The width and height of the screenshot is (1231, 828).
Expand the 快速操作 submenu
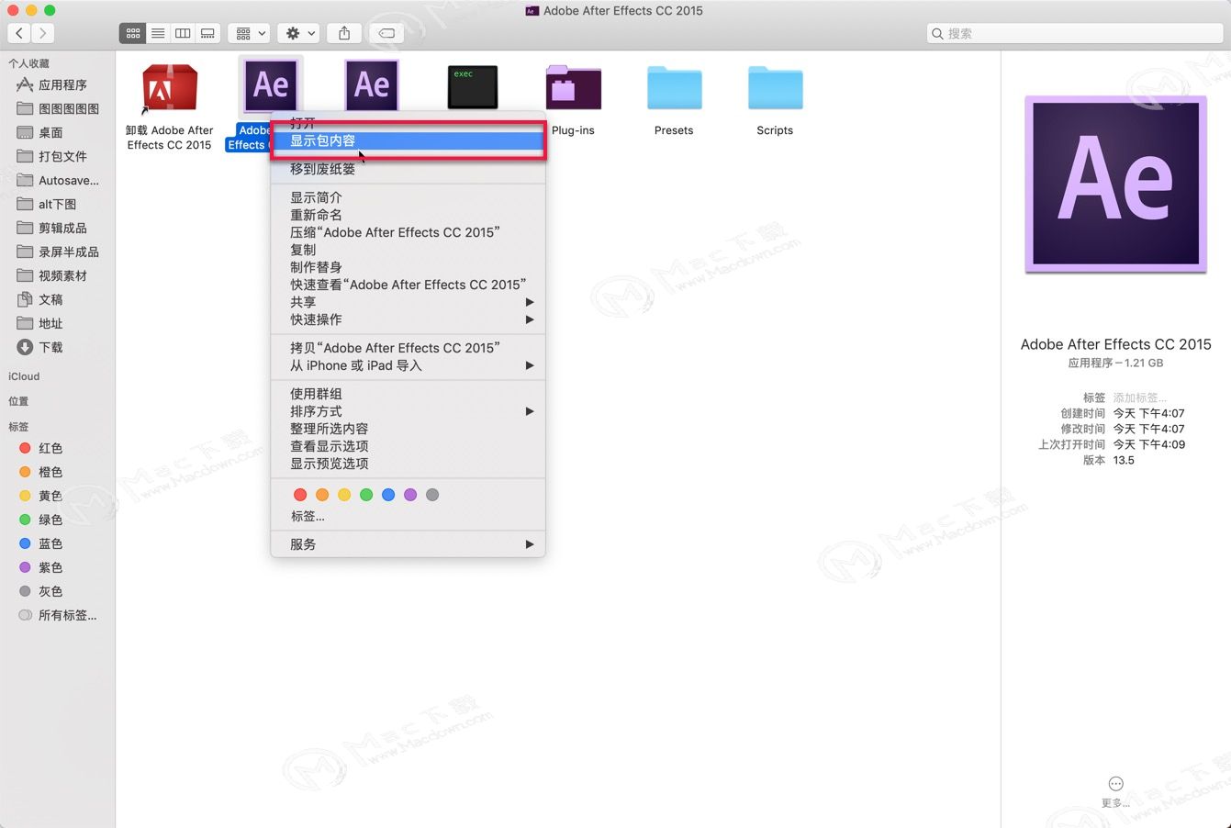408,319
